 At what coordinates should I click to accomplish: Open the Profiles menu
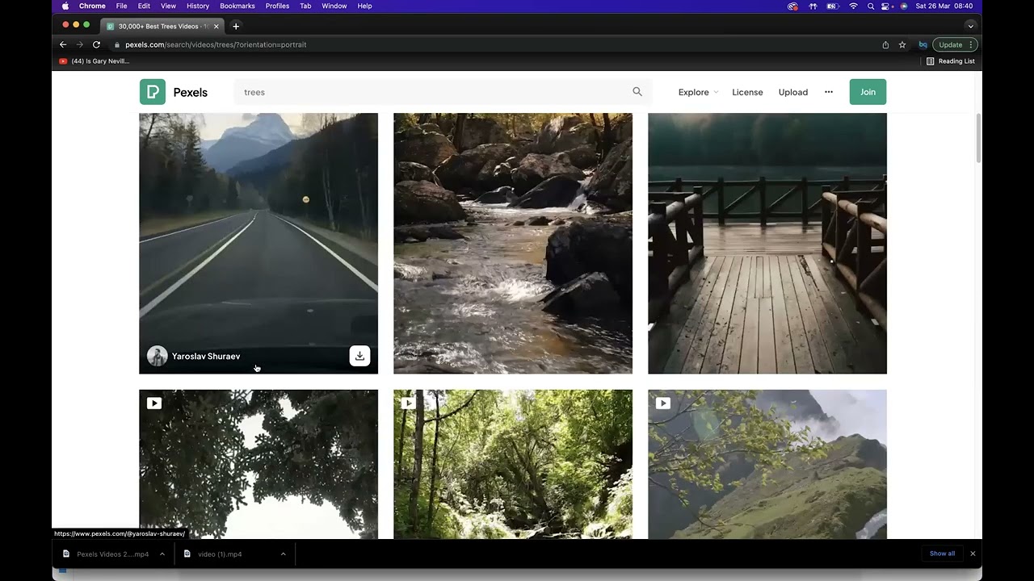click(x=277, y=6)
